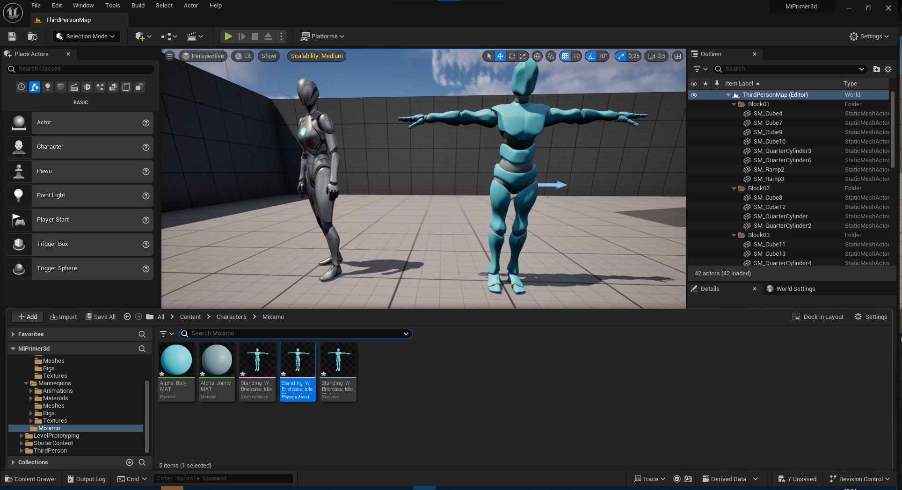Toggle visibility of ThirdPersonMap in the Outliner

pos(694,95)
